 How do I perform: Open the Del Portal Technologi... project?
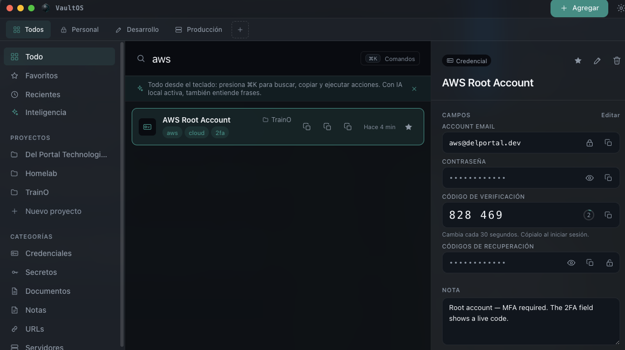coord(59,154)
